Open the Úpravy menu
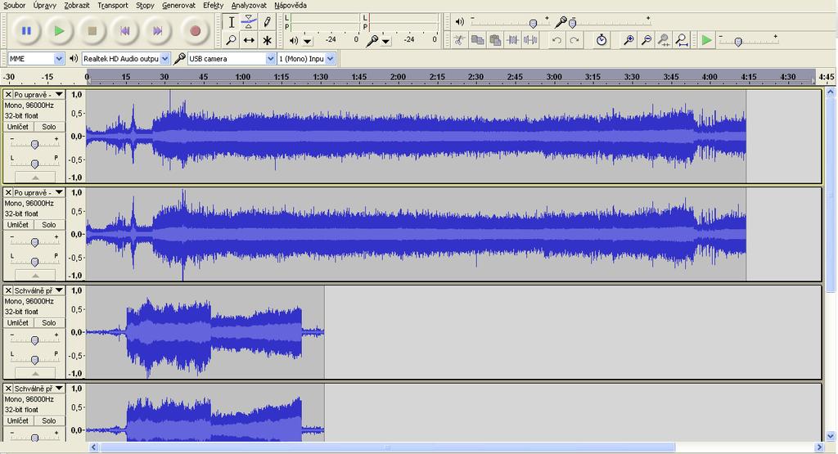Viewport: 838px width, 454px height. point(44,6)
